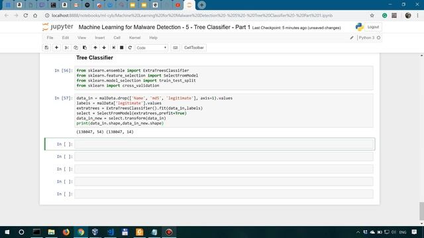
Task: Open Visual Studio Code from taskbar
Action: coord(111,232)
